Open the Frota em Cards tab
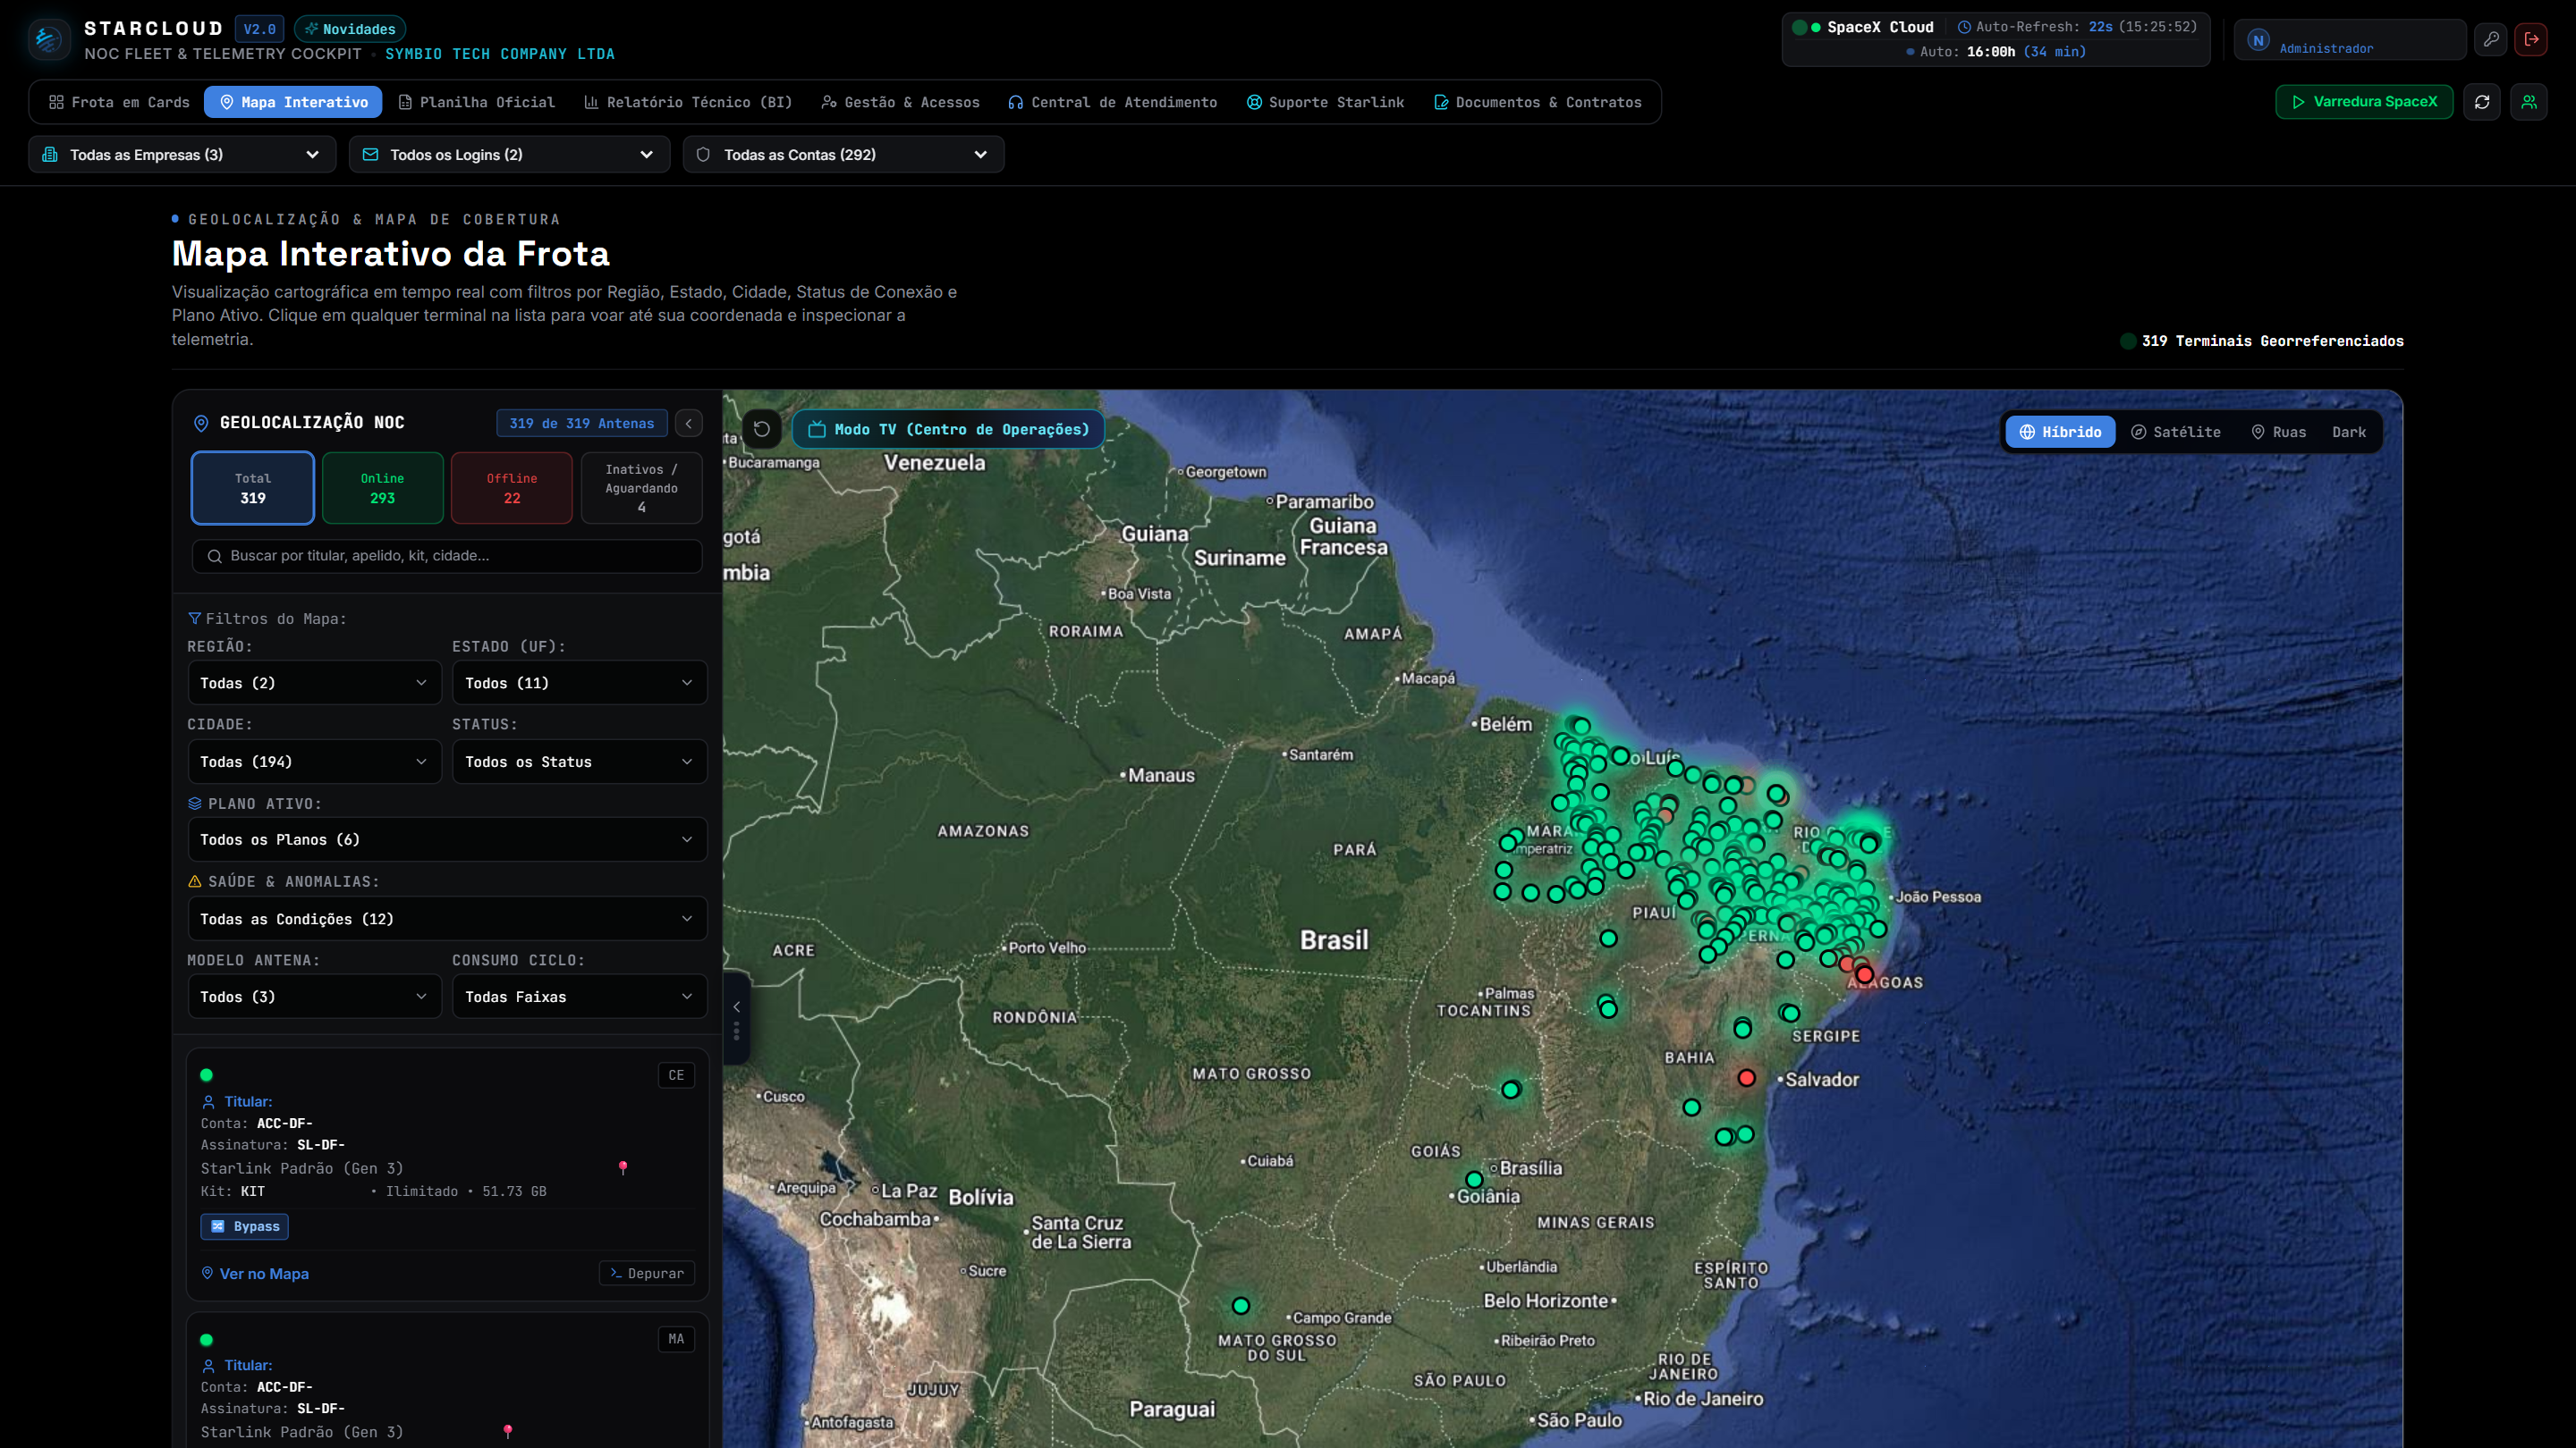 [x=119, y=102]
